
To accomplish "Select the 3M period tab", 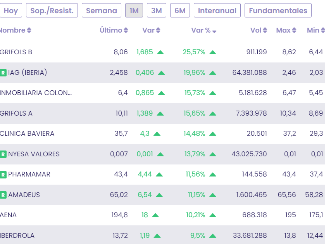I will [156, 10].
